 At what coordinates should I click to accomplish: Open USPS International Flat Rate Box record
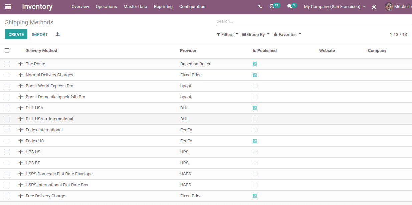[57, 185]
